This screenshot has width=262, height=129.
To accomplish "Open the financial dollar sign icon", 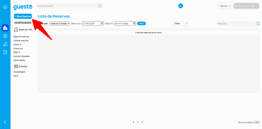I will (5, 36).
